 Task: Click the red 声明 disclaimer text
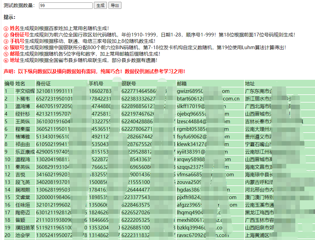tap(94, 72)
